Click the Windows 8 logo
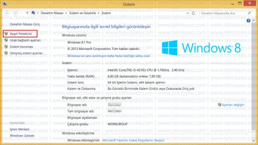This screenshot has height=145, width=258. (x=201, y=48)
